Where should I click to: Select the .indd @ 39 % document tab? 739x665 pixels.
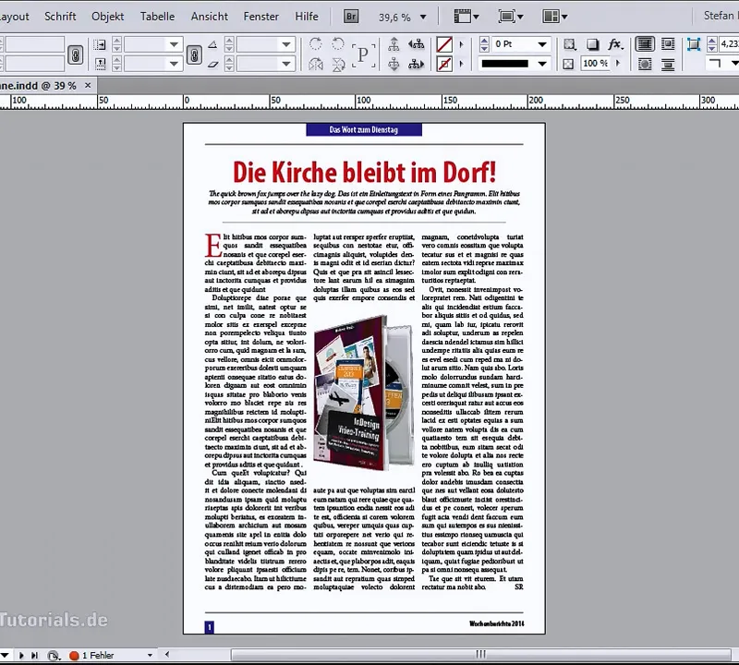(x=38, y=86)
